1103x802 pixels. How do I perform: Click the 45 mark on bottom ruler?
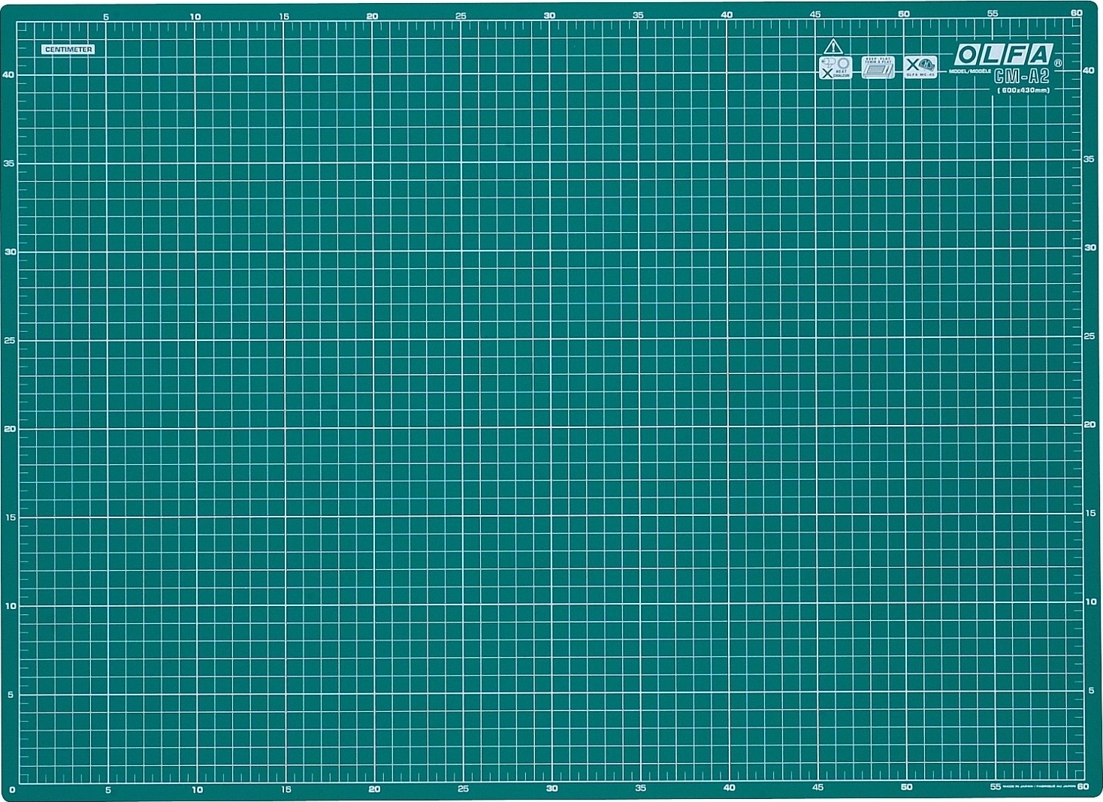817,788
